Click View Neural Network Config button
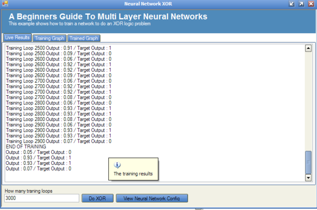Image resolution: width=317 pixels, height=210 pixels. (152, 198)
